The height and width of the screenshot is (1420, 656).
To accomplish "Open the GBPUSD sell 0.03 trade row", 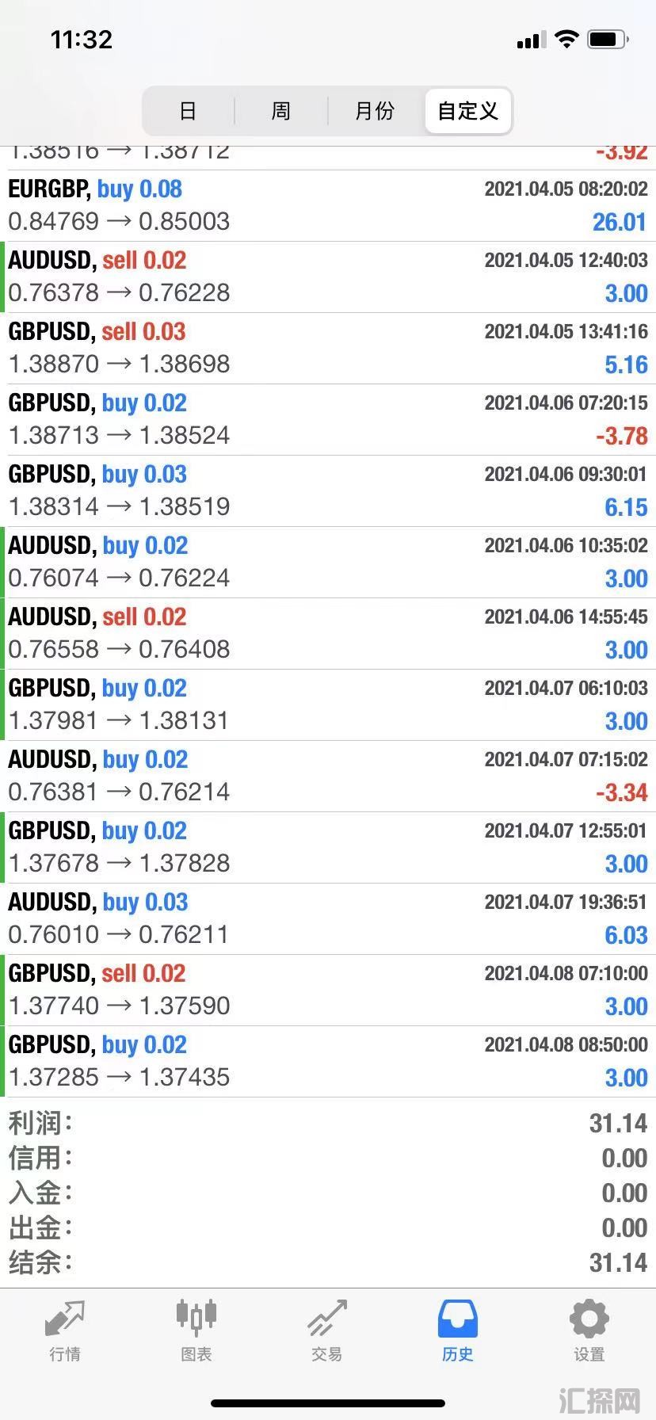I will [328, 348].
